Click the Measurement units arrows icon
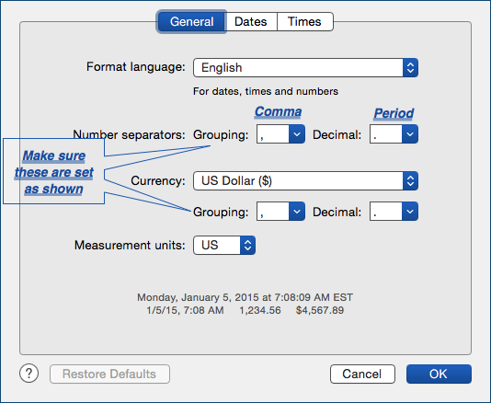The width and height of the screenshot is (491, 403). pos(247,245)
